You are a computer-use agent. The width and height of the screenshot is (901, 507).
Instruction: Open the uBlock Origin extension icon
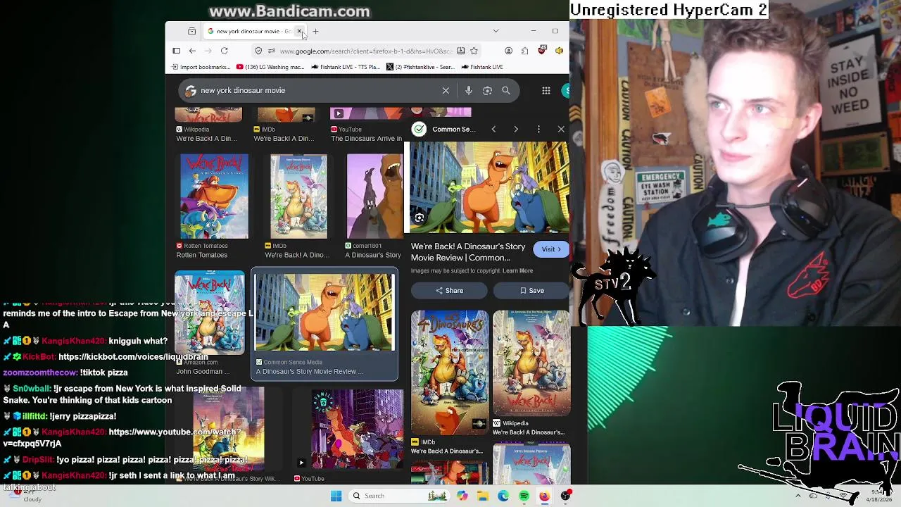(x=541, y=51)
